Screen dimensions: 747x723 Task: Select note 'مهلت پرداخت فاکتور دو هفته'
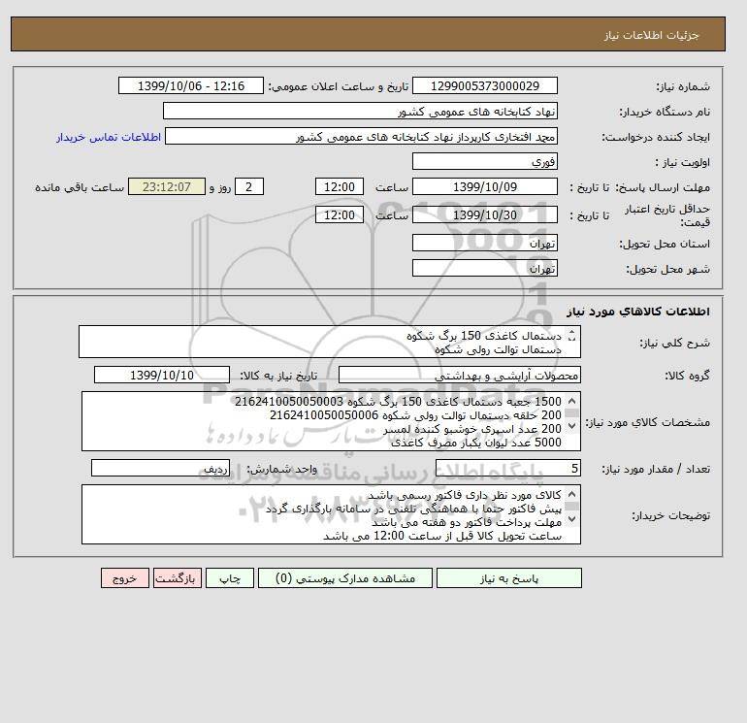467,522
